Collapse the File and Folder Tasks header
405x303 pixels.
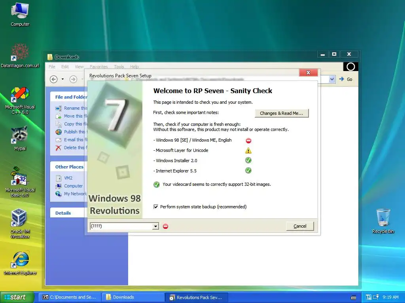69,97
